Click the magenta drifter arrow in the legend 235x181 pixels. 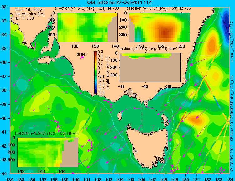click(82, 57)
